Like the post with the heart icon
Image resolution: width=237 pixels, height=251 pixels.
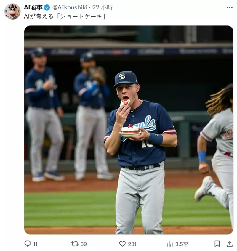(x=122, y=244)
